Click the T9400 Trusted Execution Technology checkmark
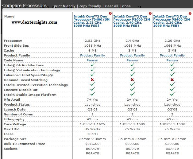Screen dimensions: 193x159 coord(93,84)
